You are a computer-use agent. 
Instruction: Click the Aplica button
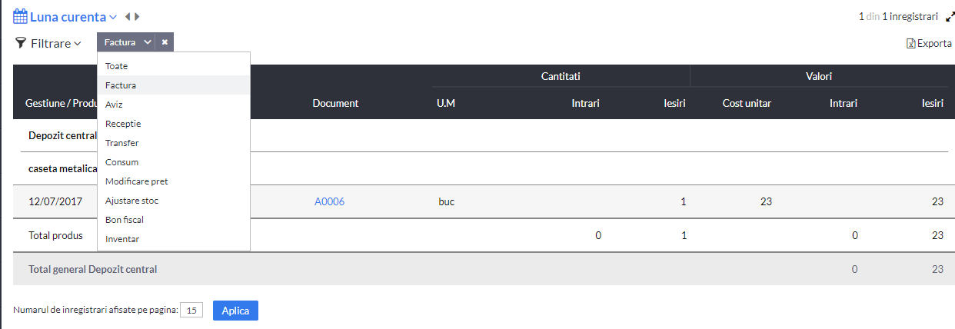click(x=235, y=311)
